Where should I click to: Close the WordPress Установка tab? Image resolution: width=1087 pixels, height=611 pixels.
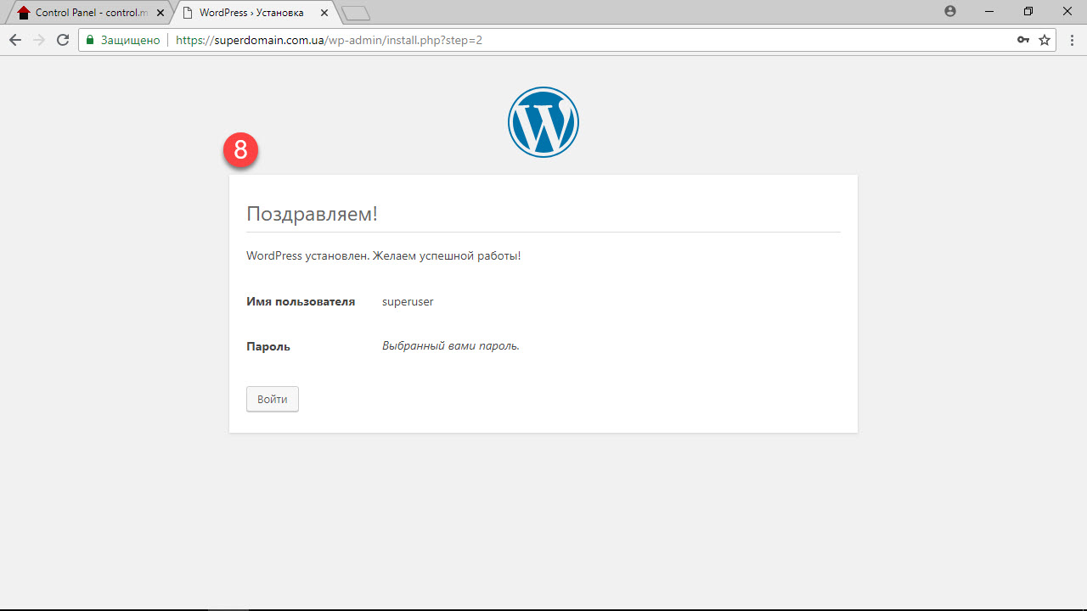(323, 13)
